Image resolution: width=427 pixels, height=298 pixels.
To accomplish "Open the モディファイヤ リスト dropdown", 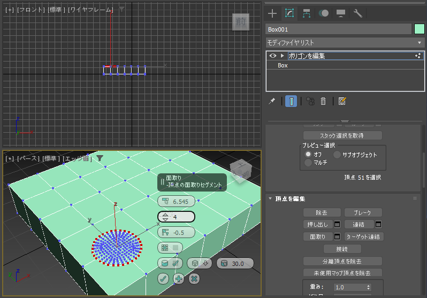I will coord(345,43).
